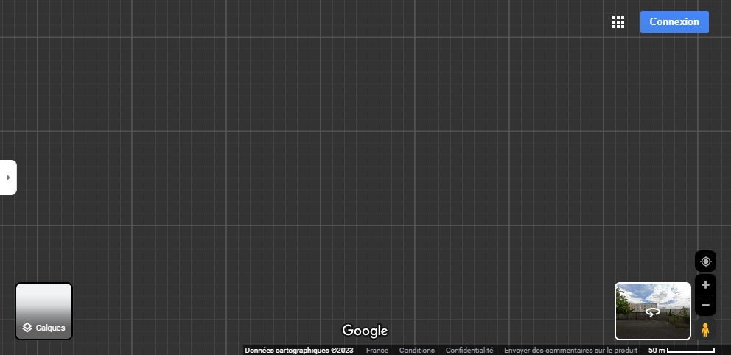Center map on my location
This screenshot has width=731, height=355.
705,261
